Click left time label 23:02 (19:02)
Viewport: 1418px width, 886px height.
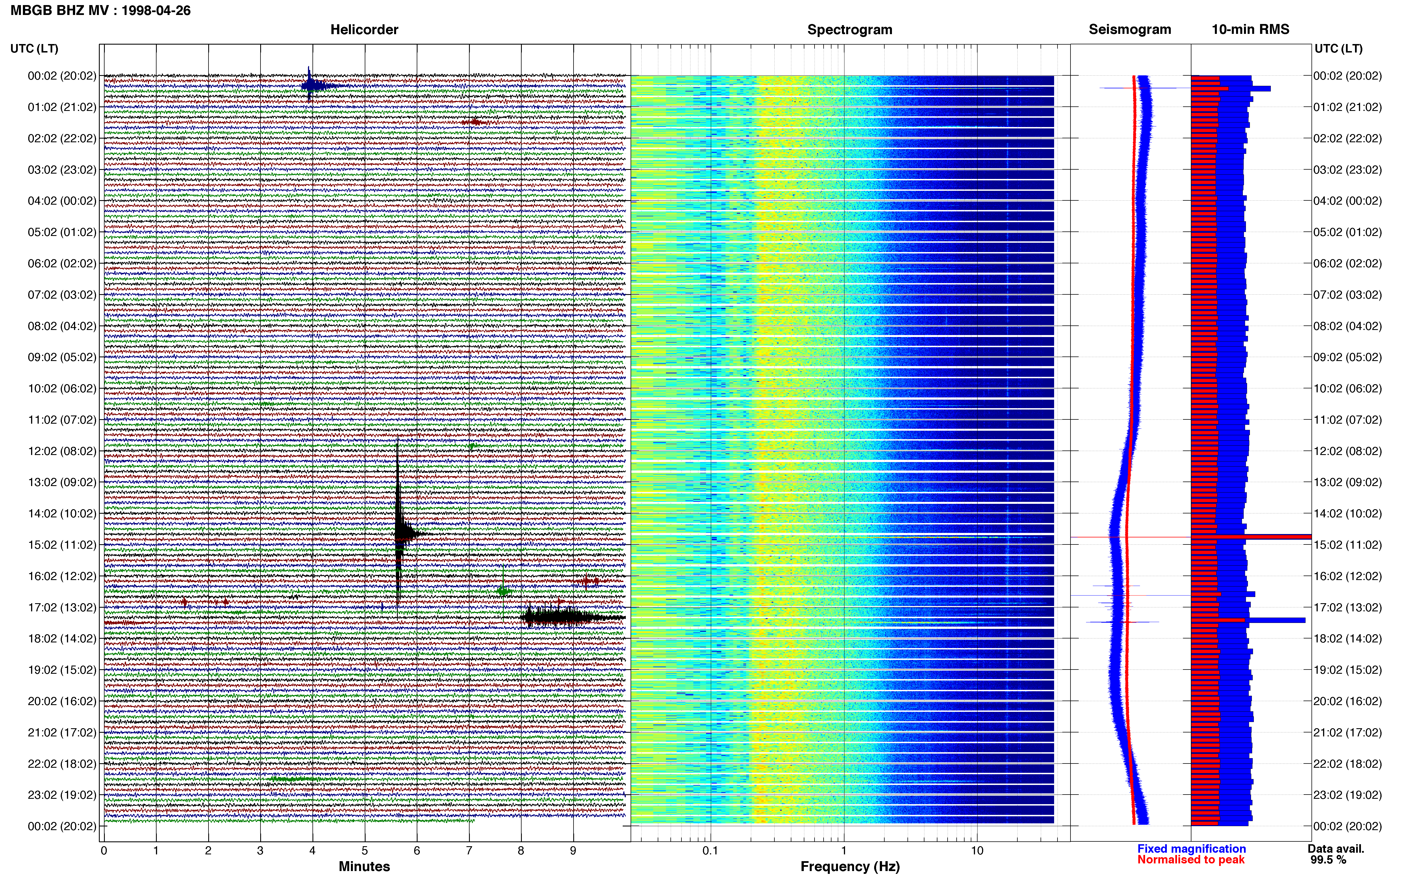pos(62,795)
